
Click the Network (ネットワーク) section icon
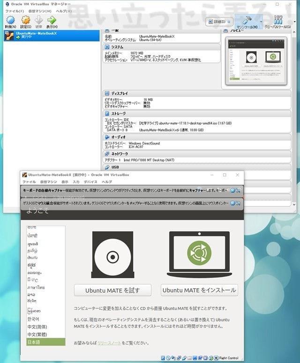107,153
